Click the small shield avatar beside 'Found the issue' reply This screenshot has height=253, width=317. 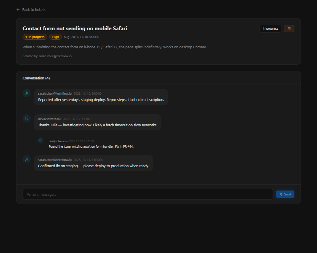tap(40, 140)
